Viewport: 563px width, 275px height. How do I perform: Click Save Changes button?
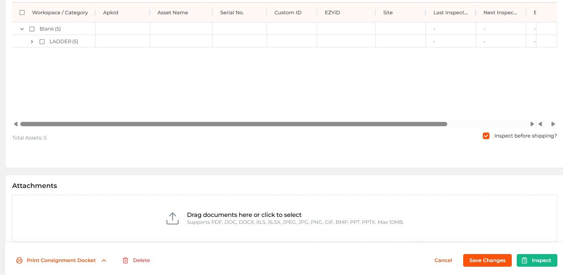click(487, 260)
